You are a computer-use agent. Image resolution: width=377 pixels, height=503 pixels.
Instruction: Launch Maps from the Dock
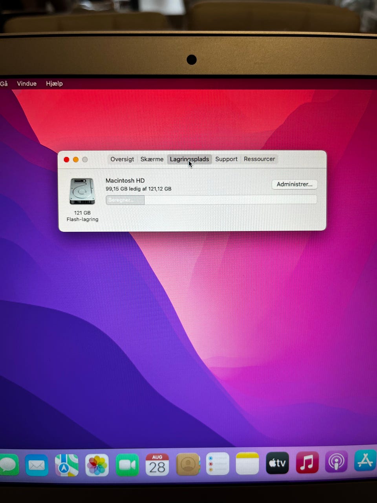click(x=66, y=465)
